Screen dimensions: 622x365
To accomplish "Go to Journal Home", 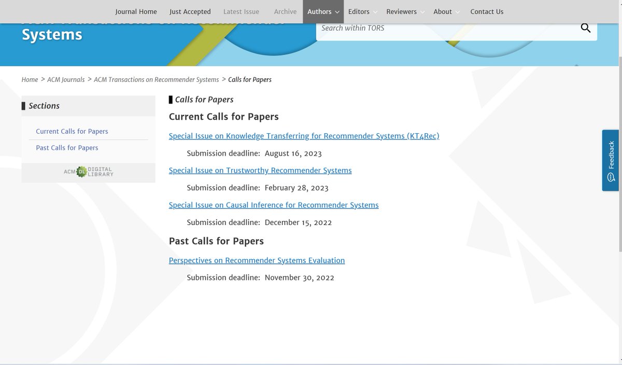I will pos(136,11).
